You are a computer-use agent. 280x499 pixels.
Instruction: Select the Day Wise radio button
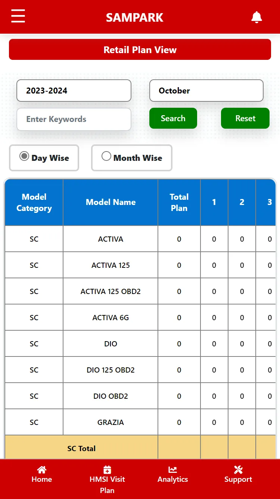click(x=24, y=156)
